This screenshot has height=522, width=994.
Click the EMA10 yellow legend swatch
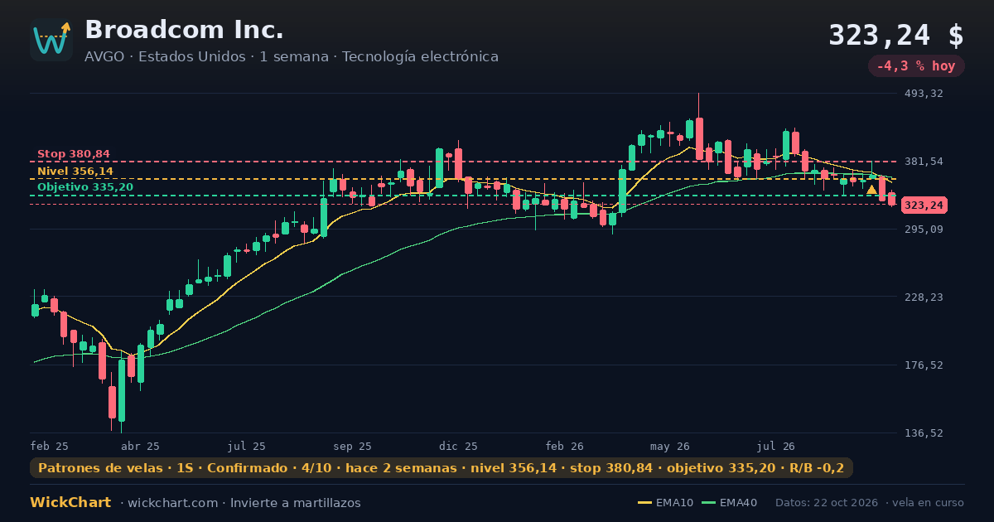[x=644, y=503]
